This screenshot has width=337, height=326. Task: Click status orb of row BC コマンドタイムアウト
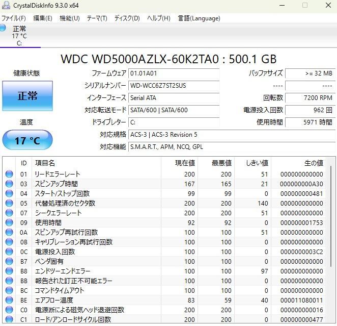pyautogui.click(x=9, y=290)
